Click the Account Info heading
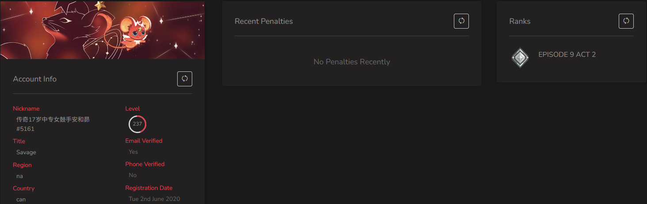The image size is (647, 204). 35,79
